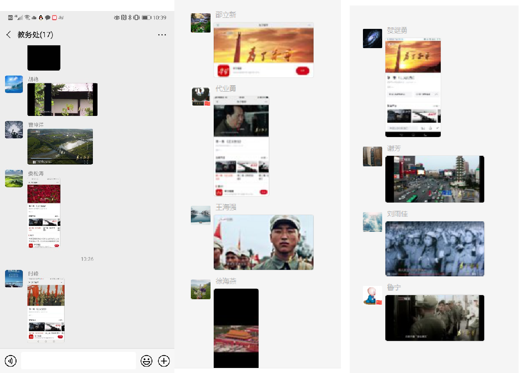Open 代业勇's phone screenshot image
The width and height of the screenshot is (519, 373).
tap(241, 146)
